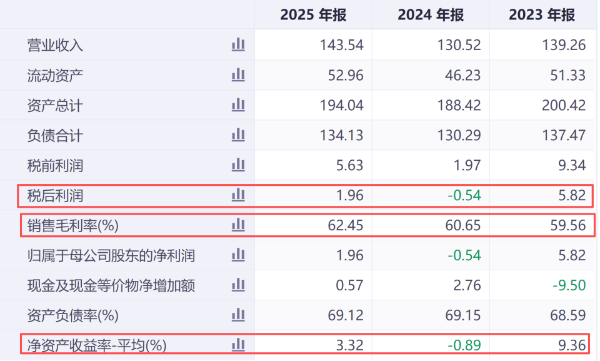Viewport: 600px width, 361px height.
Task: Select value 188.42 in 资产总计 row
Action: click(x=459, y=105)
